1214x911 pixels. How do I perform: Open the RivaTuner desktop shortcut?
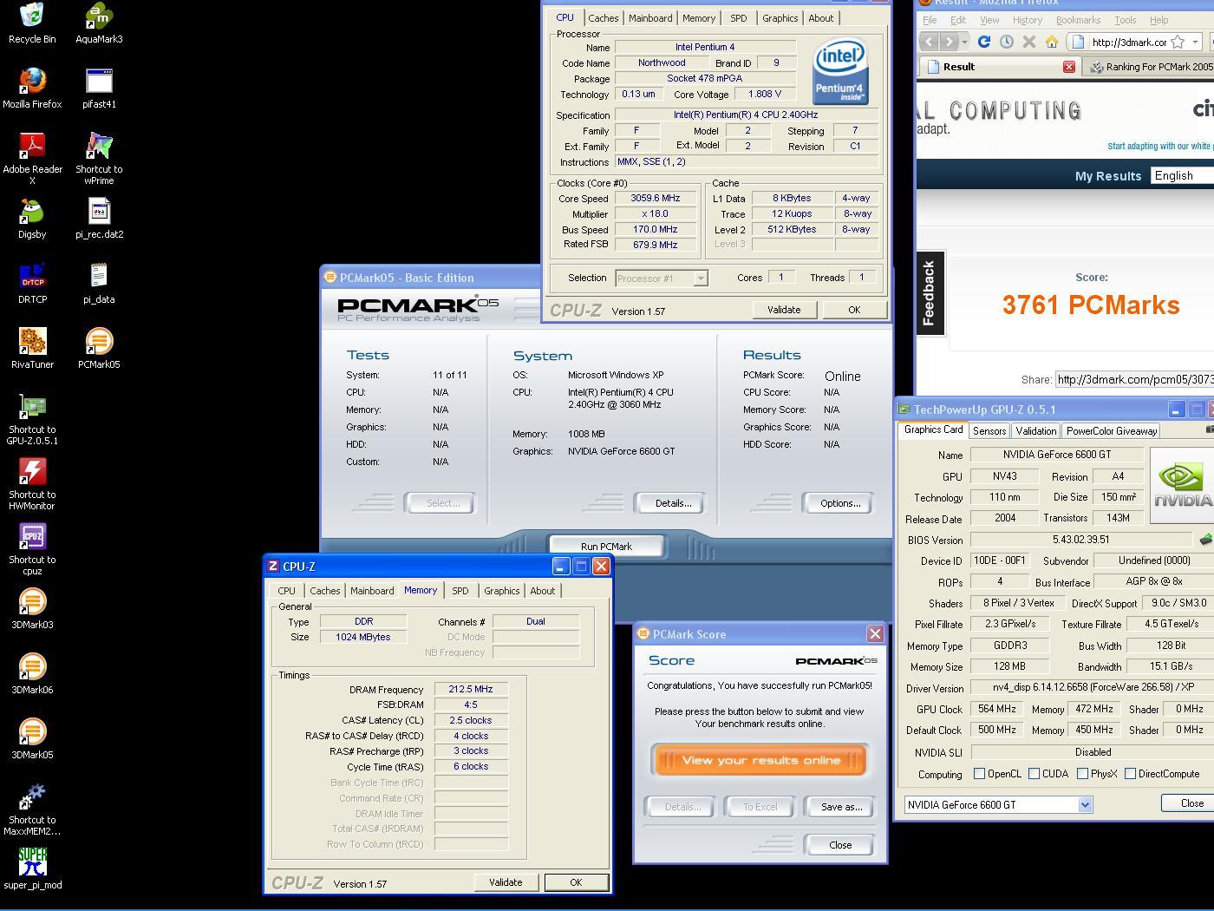pyautogui.click(x=32, y=349)
